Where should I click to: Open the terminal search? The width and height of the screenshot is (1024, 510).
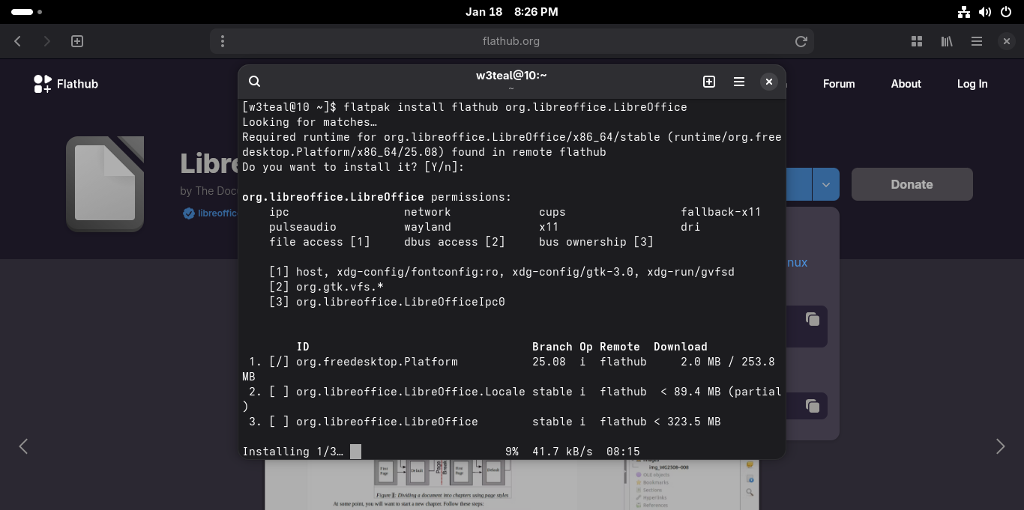click(x=255, y=82)
